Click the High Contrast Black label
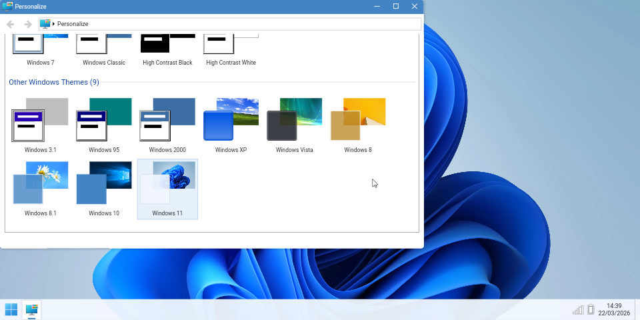 click(167, 63)
